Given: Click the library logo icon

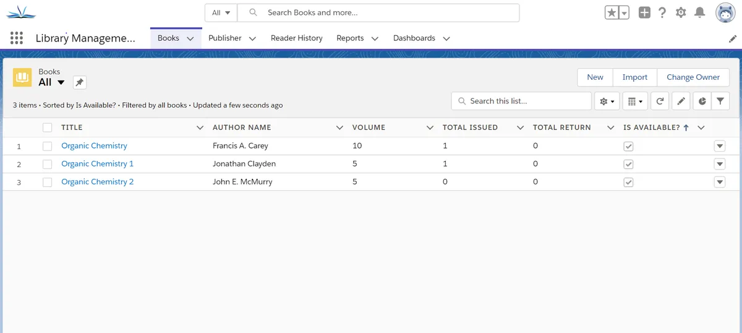Looking at the screenshot, I should (x=21, y=12).
